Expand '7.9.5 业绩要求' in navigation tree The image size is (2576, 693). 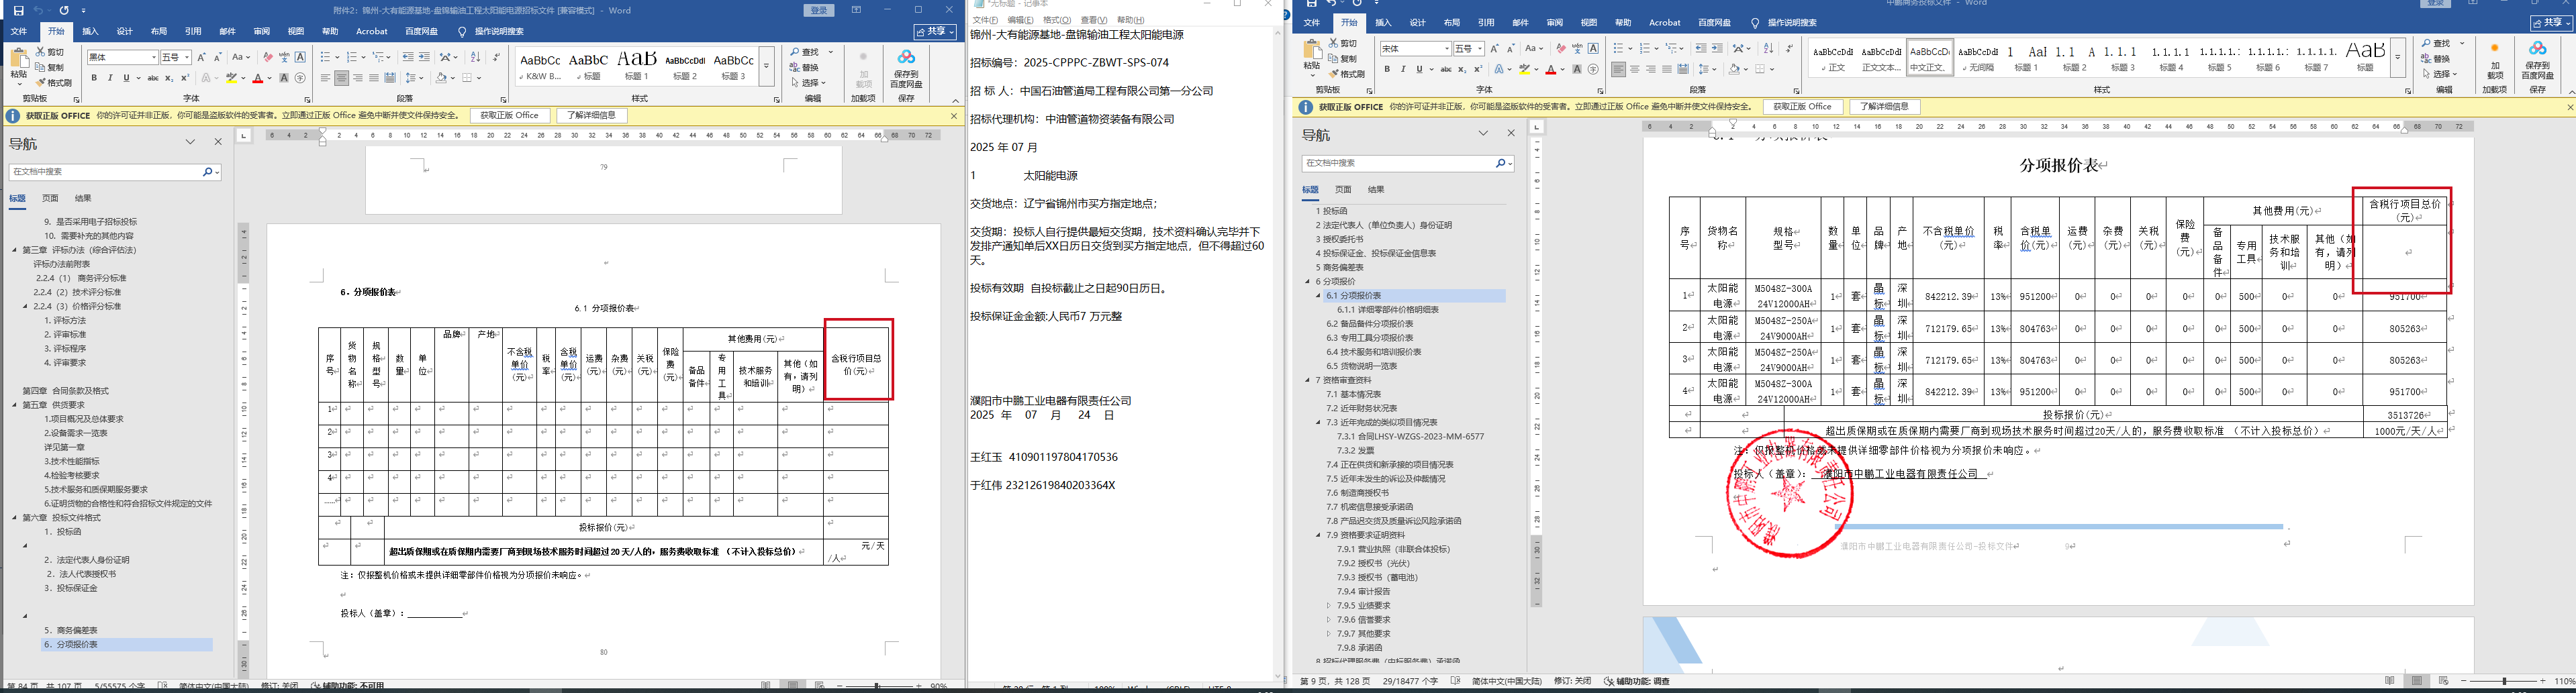[1329, 605]
